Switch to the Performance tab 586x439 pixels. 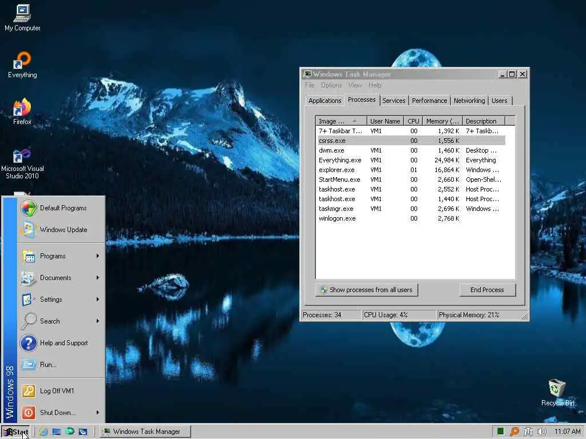429,101
